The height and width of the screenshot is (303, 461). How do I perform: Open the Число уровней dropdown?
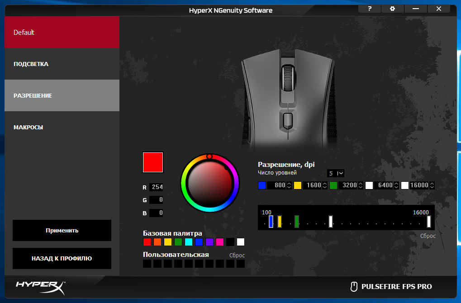(x=335, y=173)
